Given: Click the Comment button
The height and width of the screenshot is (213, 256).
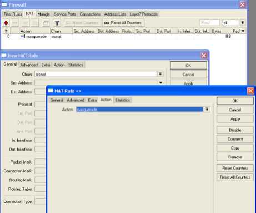Looking at the screenshot, I should pyautogui.click(x=235, y=139).
